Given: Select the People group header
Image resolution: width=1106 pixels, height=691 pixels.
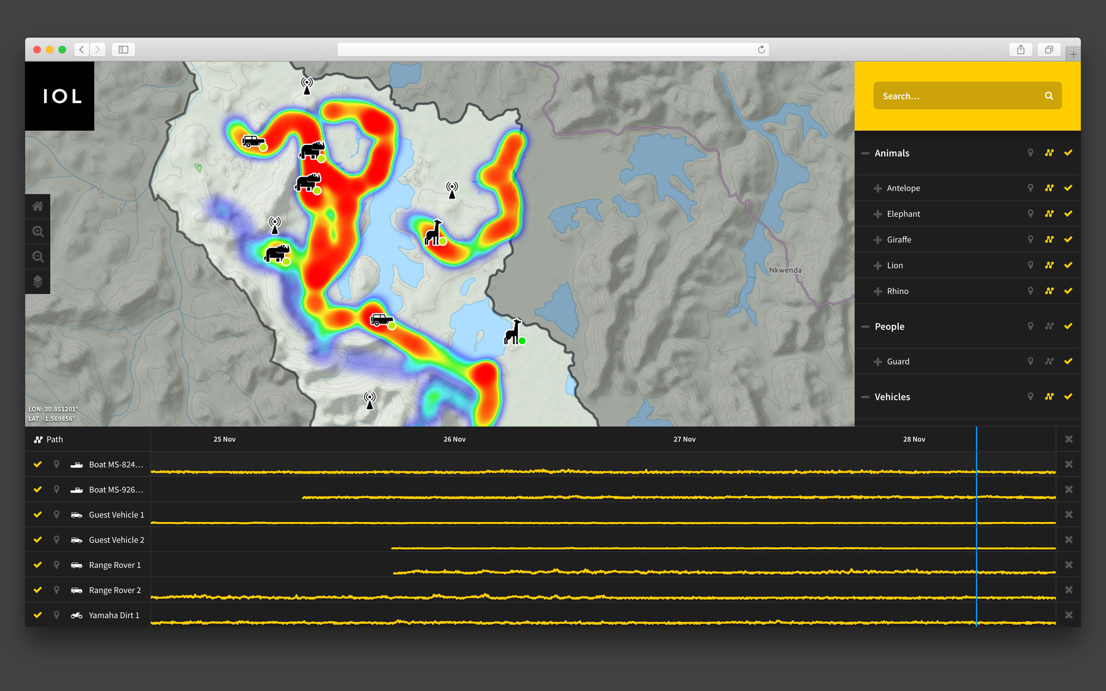Looking at the screenshot, I should (889, 327).
